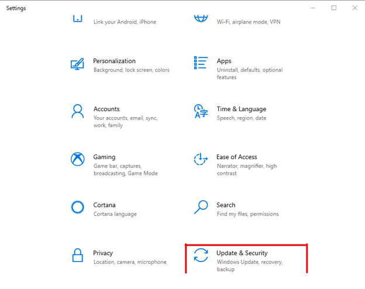Click 'Narrator, magnifier, high contrast' description
Screen dimensions: 365x289
tap(247, 170)
